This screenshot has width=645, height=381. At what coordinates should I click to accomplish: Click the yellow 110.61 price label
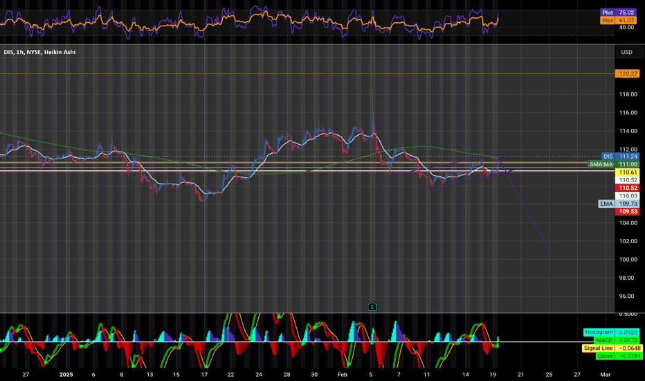pyautogui.click(x=627, y=172)
